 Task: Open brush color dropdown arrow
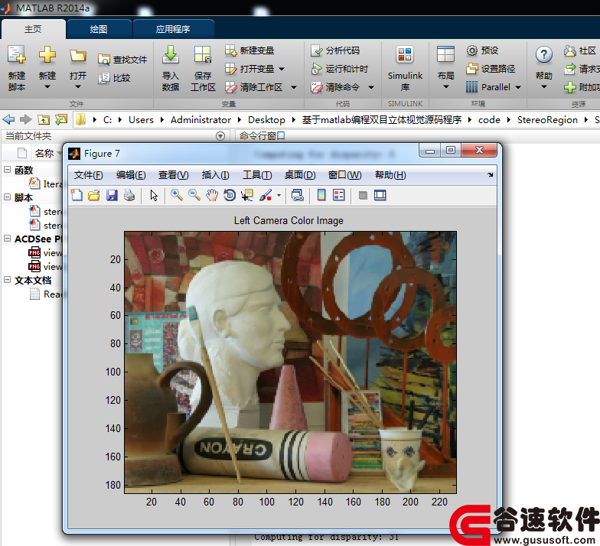tap(279, 196)
